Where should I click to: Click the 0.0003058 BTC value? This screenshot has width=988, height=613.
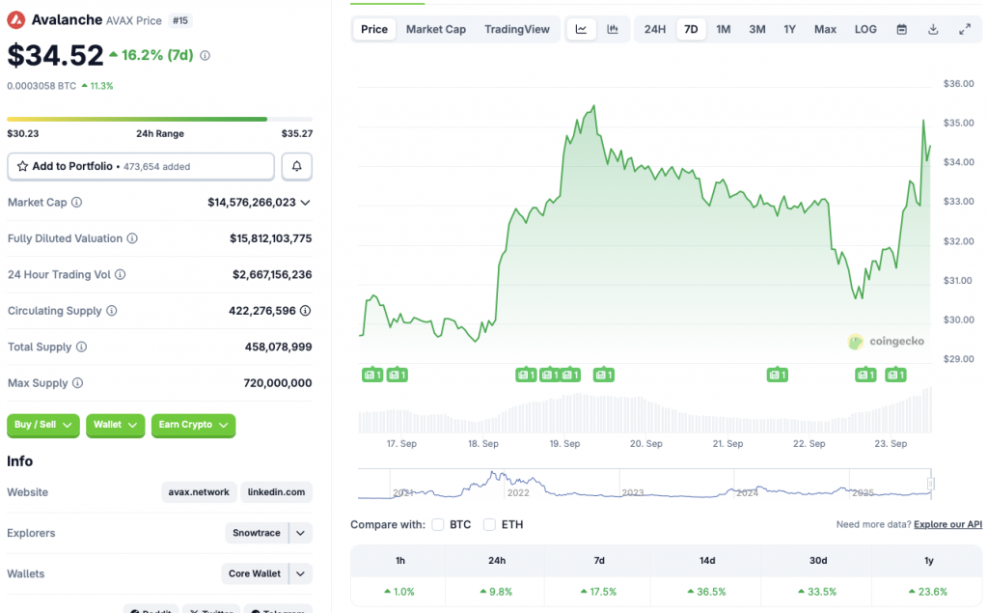click(x=41, y=86)
